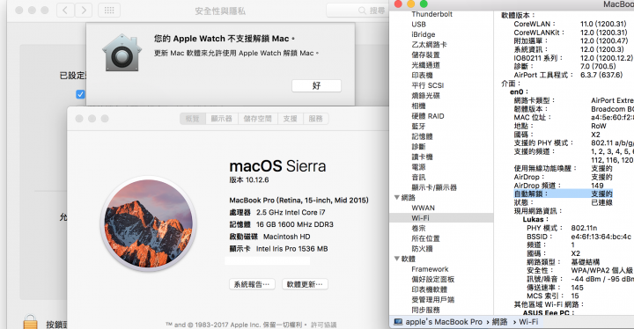Screen dimensions: 634x329
Task: Select 印表機 in the hardware list
Action: [422, 75]
